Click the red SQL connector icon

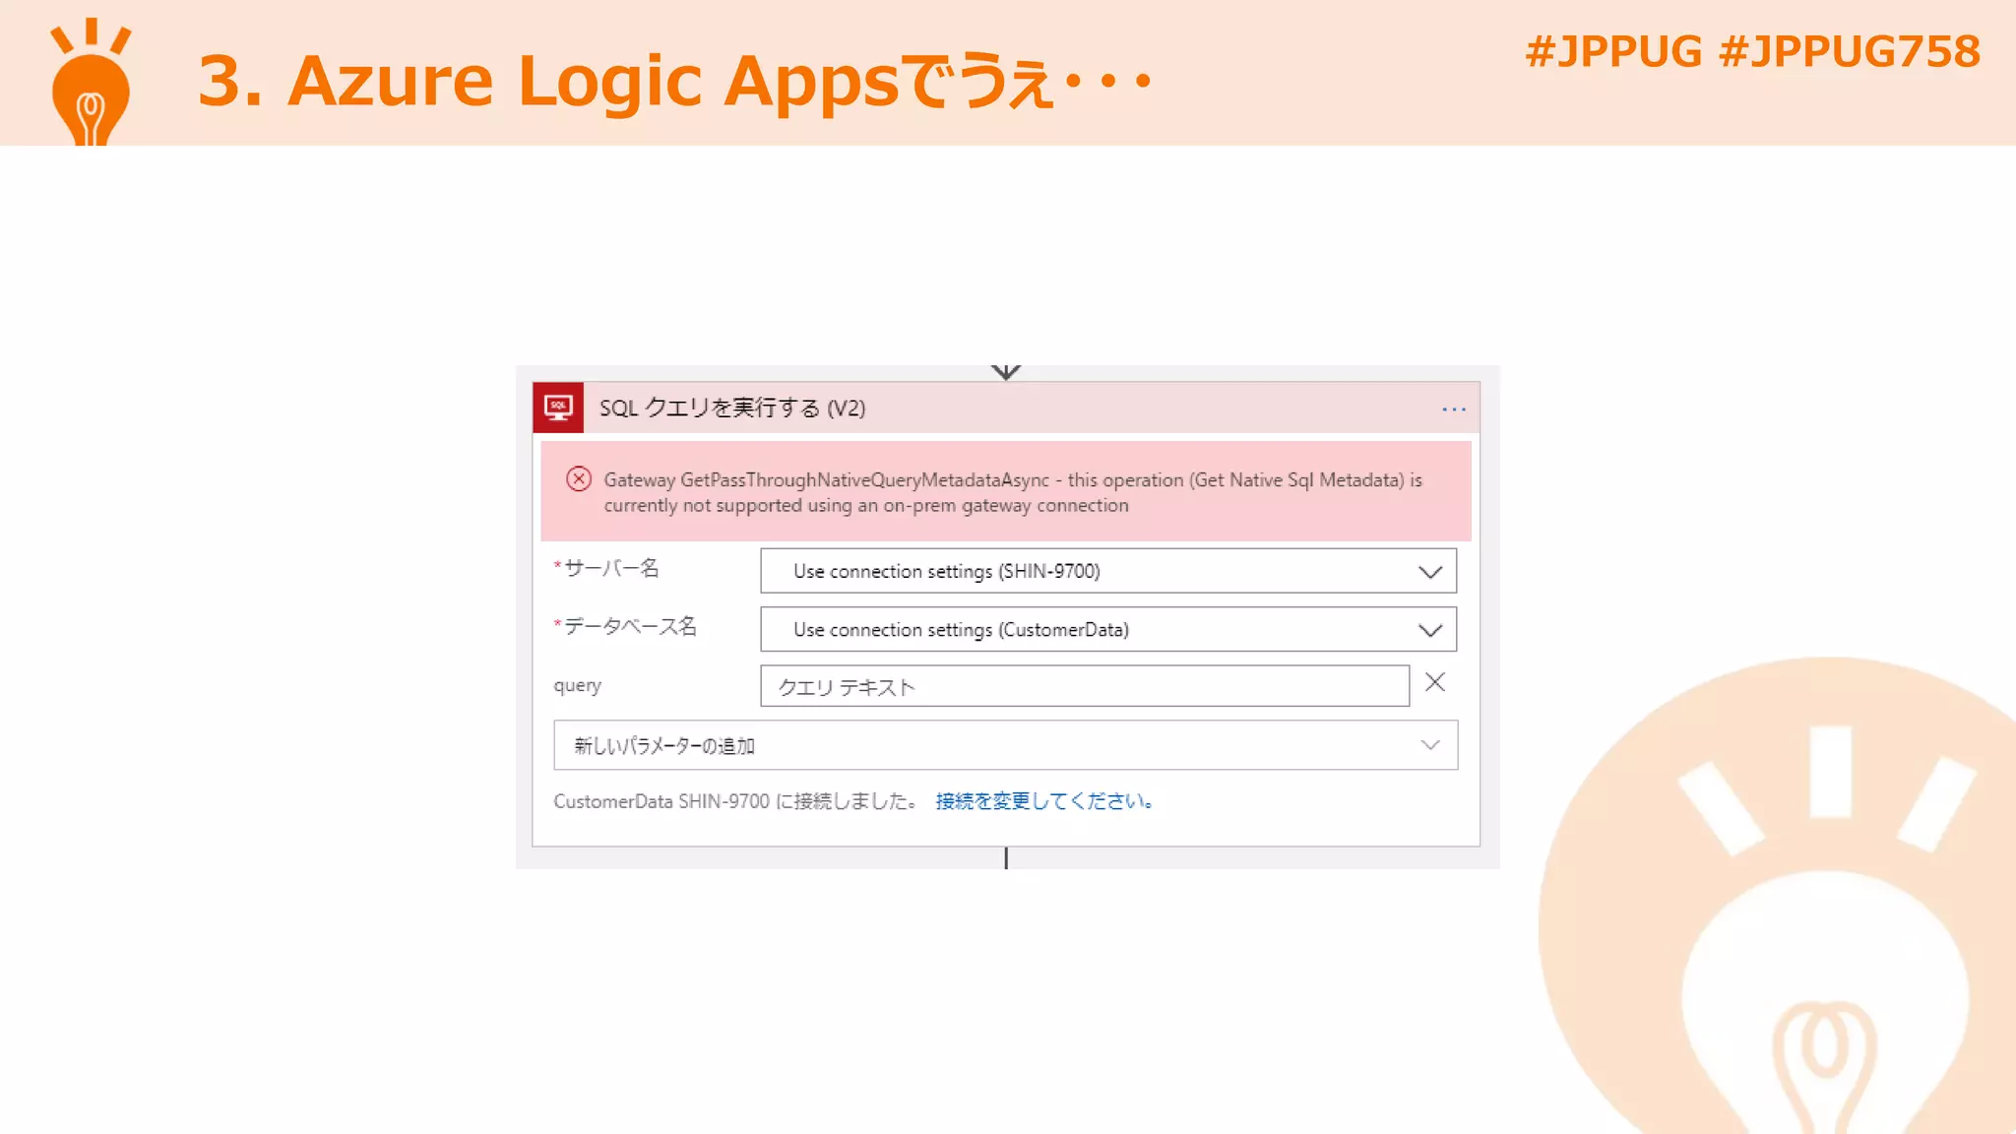click(x=558, y=408)
